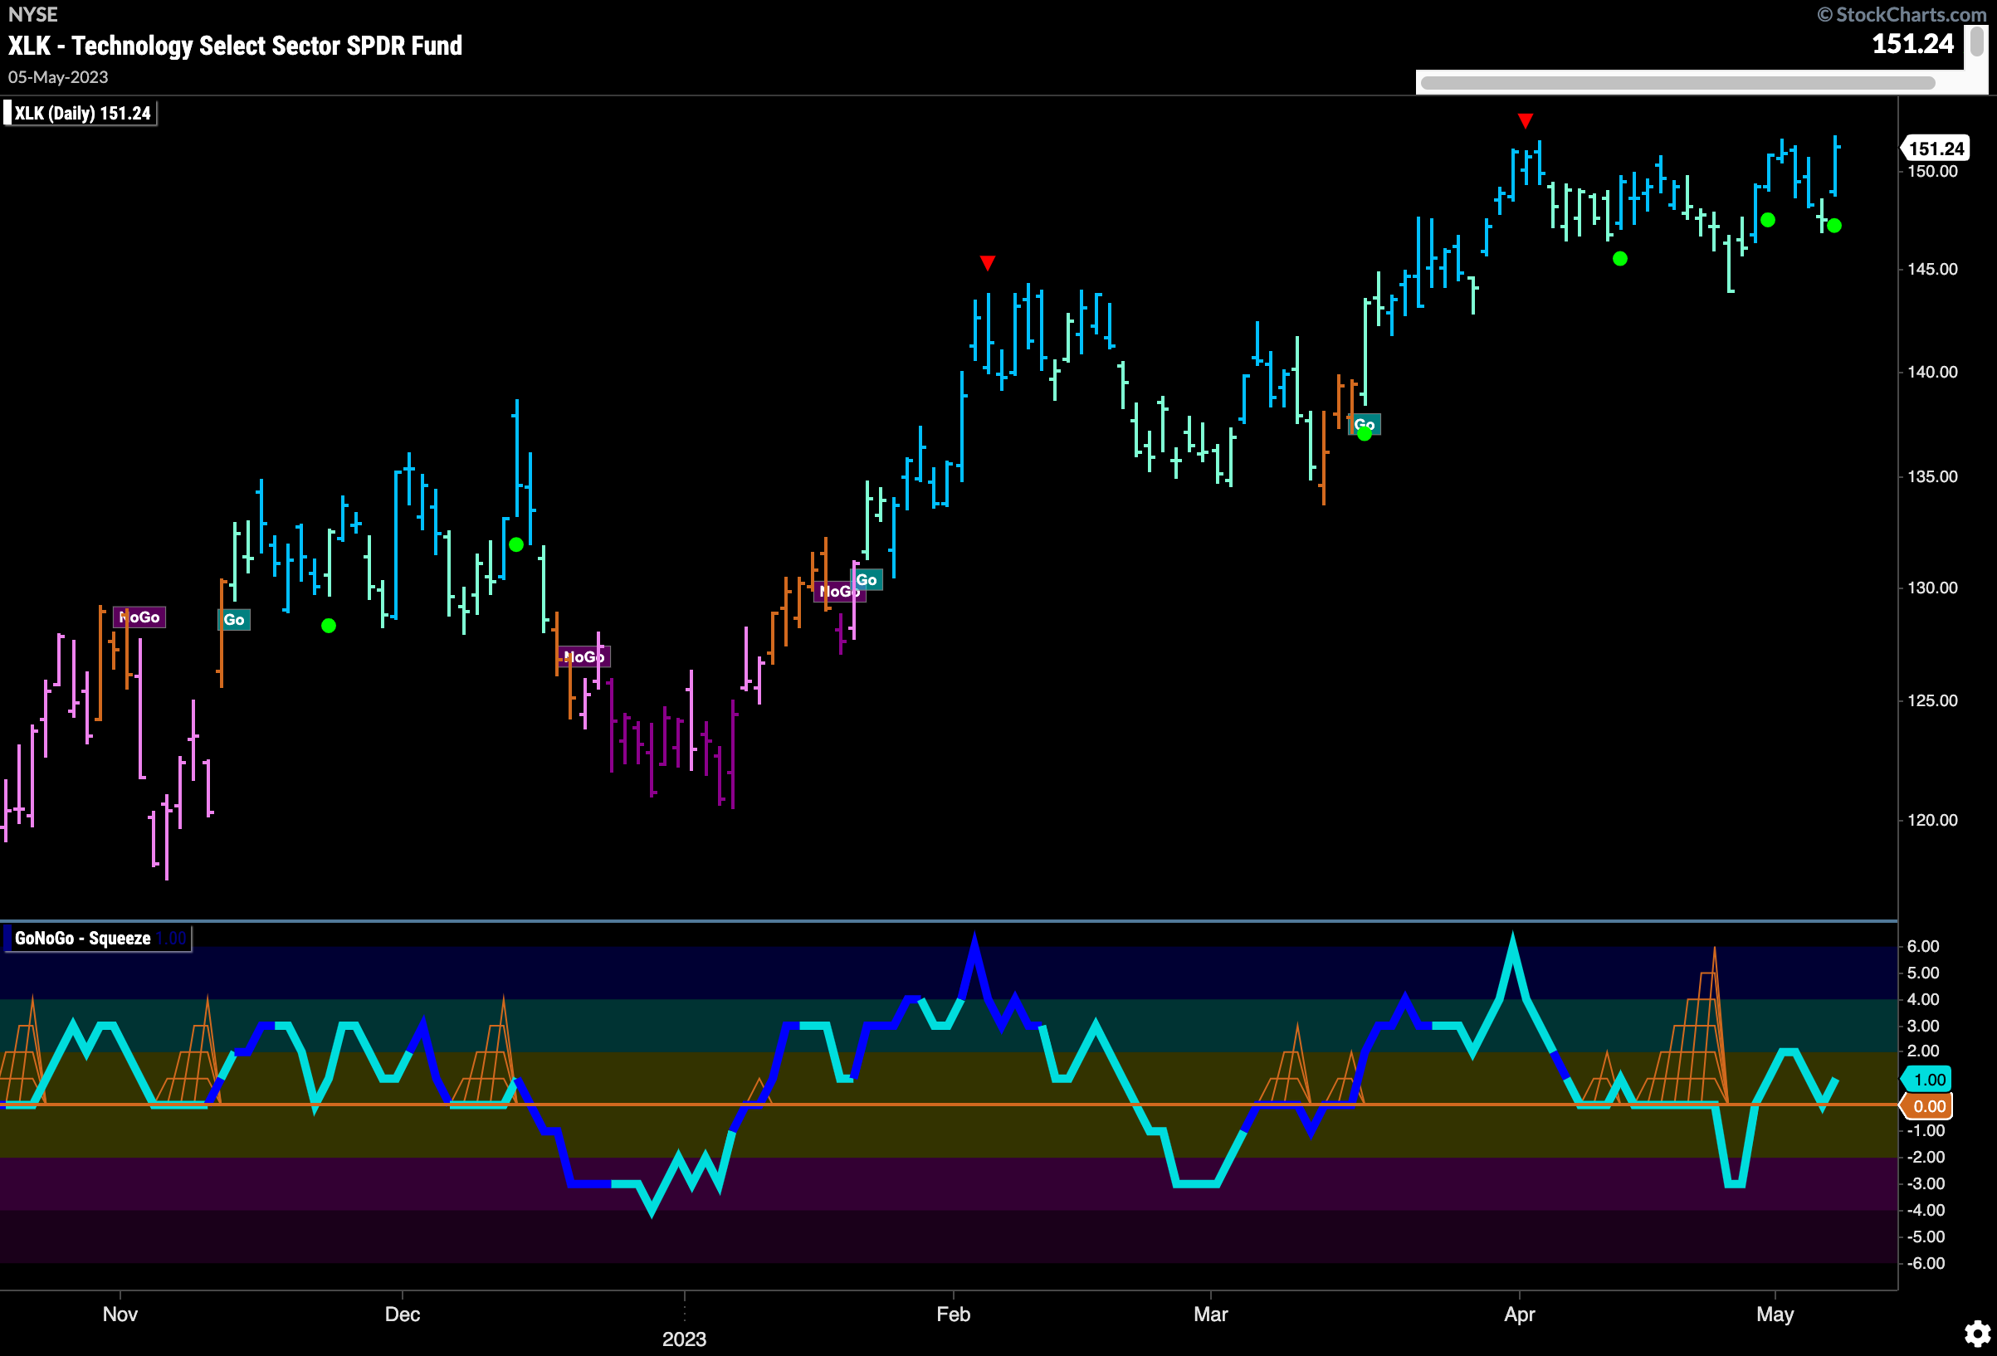
Task: Click the NoGo label in late January
Action: [838, 591]
